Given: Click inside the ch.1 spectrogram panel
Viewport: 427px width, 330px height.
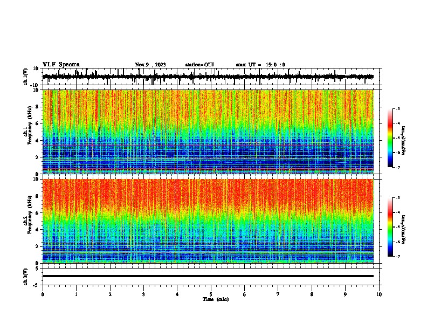Looking at the screenshot, I should point(208,132).
